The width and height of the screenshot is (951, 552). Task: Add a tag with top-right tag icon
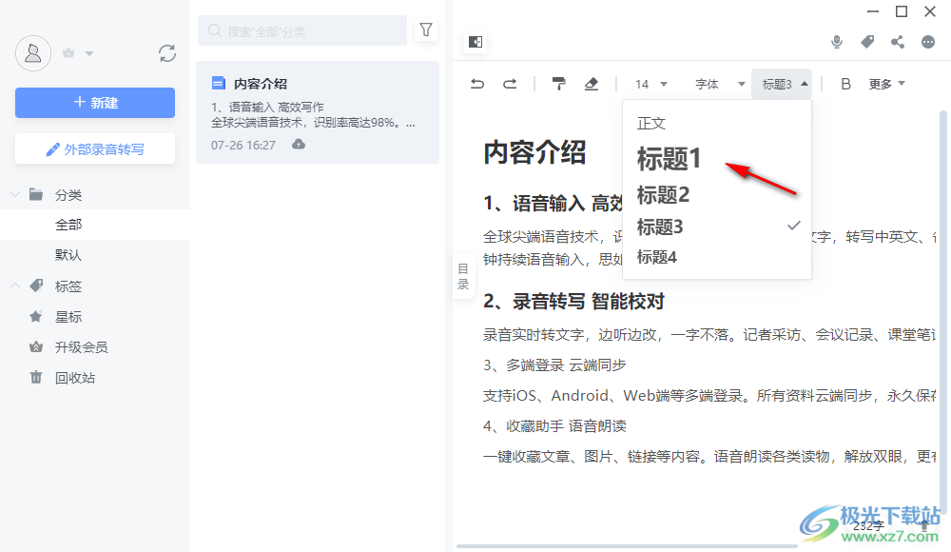[x=867, y=41]
